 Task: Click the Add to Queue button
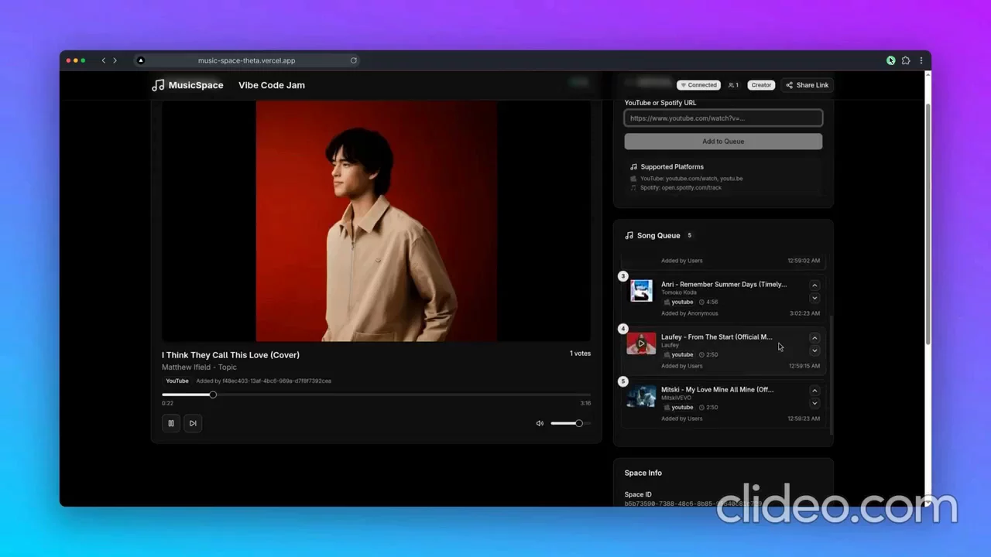(723, 142)
